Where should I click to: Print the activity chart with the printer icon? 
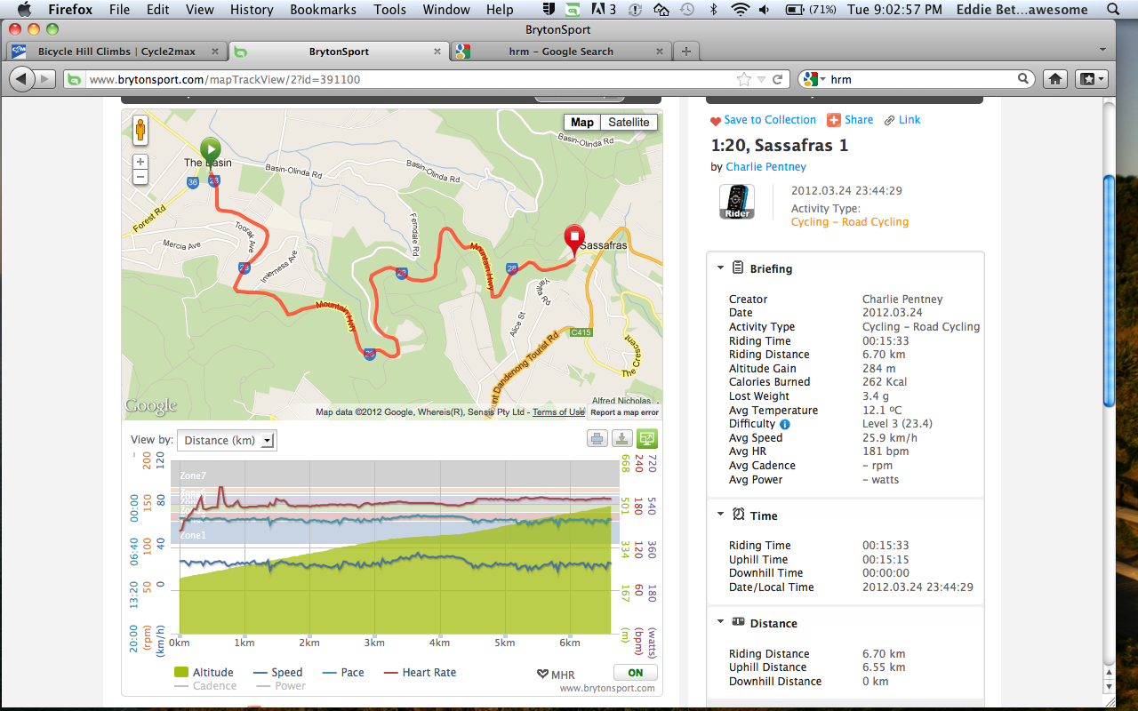(597, 438)
